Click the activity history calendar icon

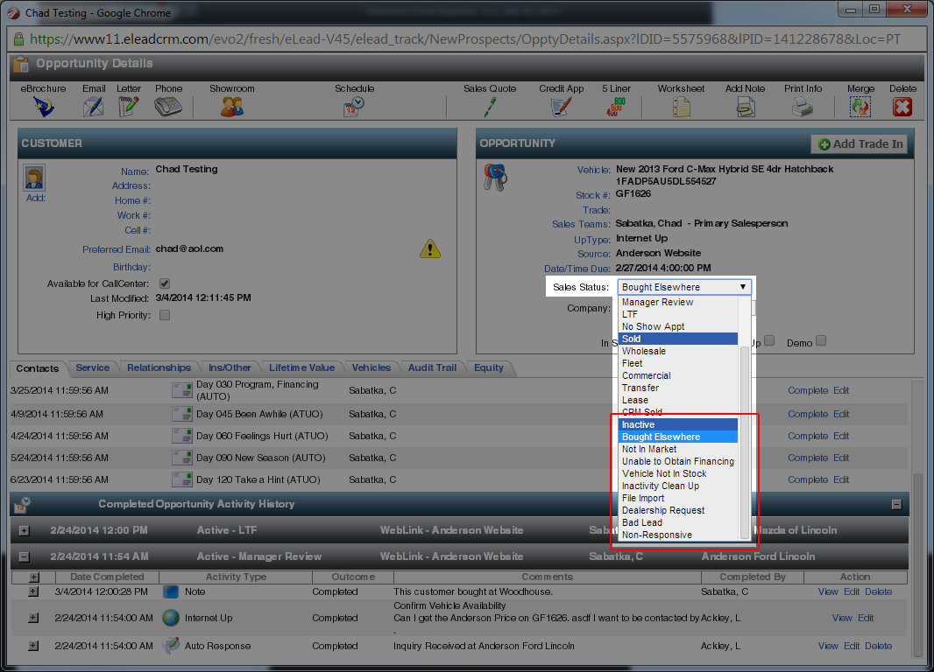23,504
